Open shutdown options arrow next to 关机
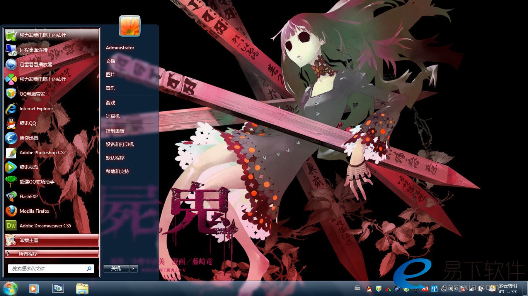528x296 pixels. click(x=133, y=269)
